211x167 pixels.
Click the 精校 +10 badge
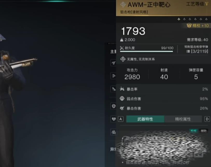[198, 26]
